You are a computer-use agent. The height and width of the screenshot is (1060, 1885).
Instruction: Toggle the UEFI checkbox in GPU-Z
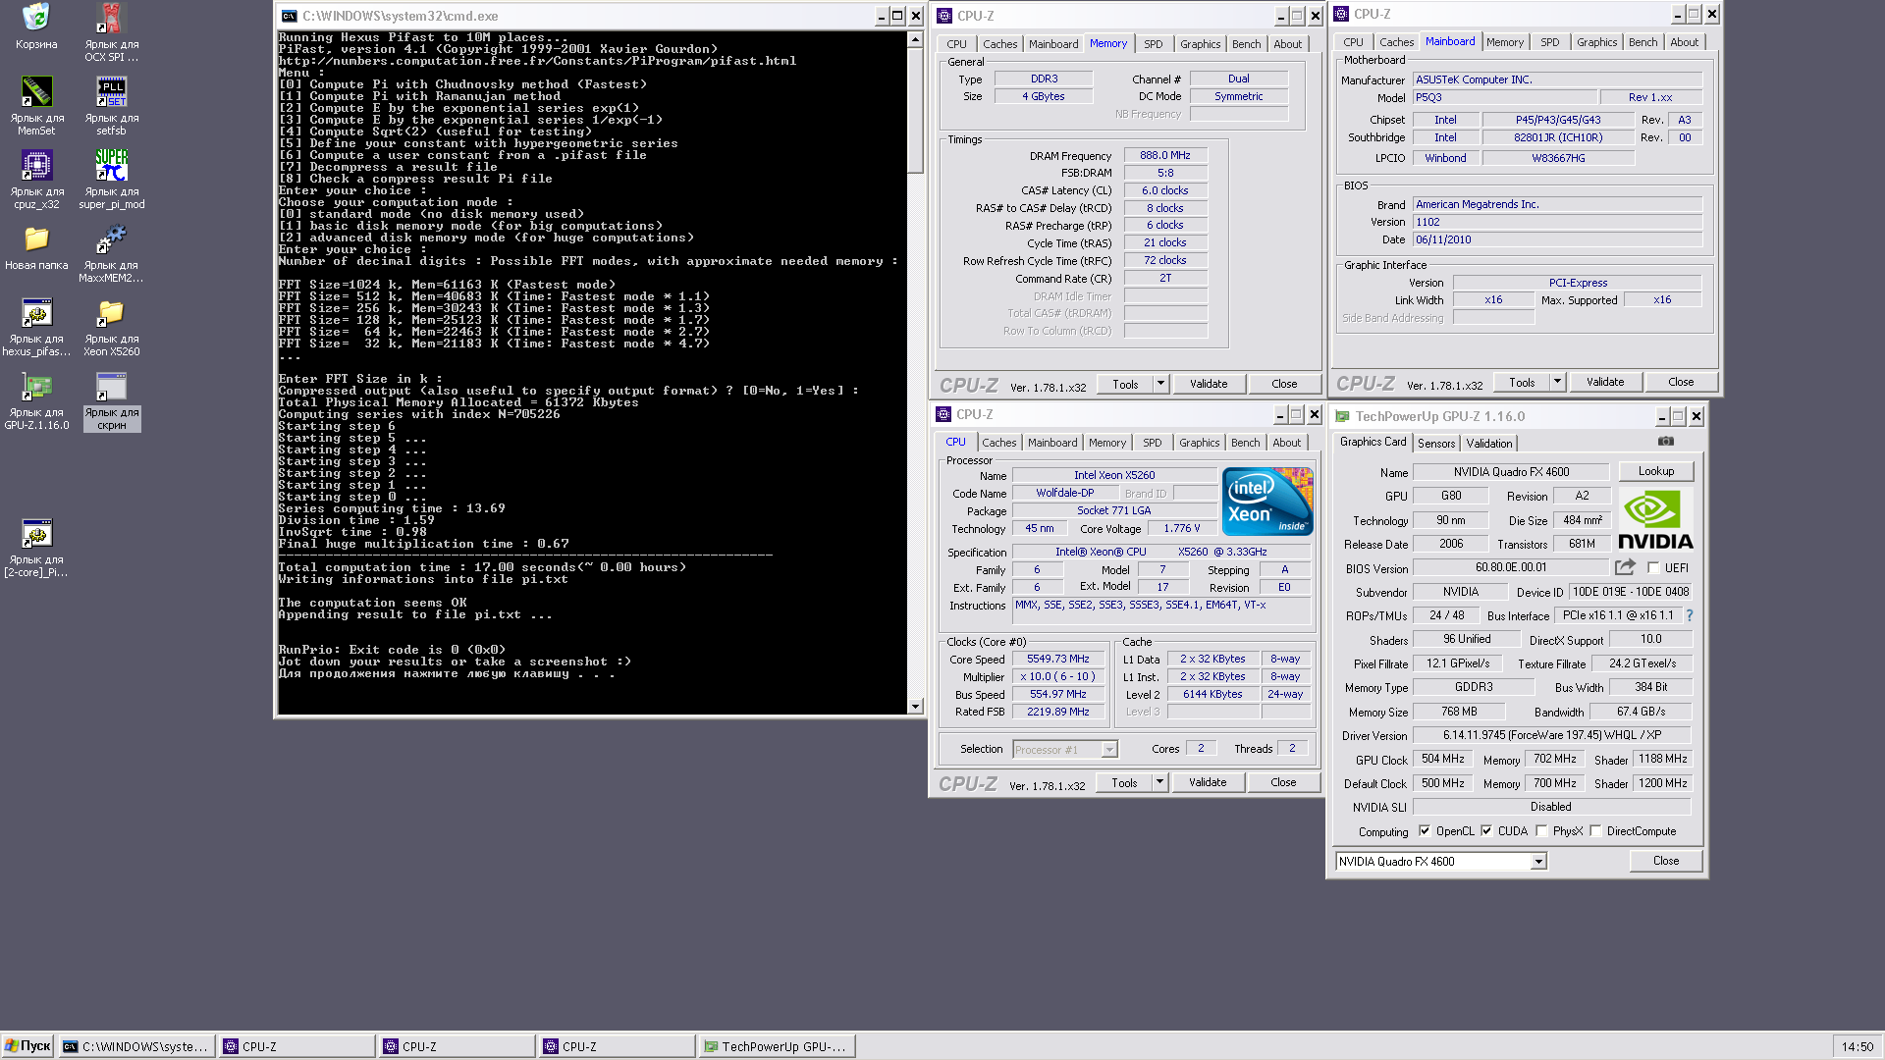1653,567
